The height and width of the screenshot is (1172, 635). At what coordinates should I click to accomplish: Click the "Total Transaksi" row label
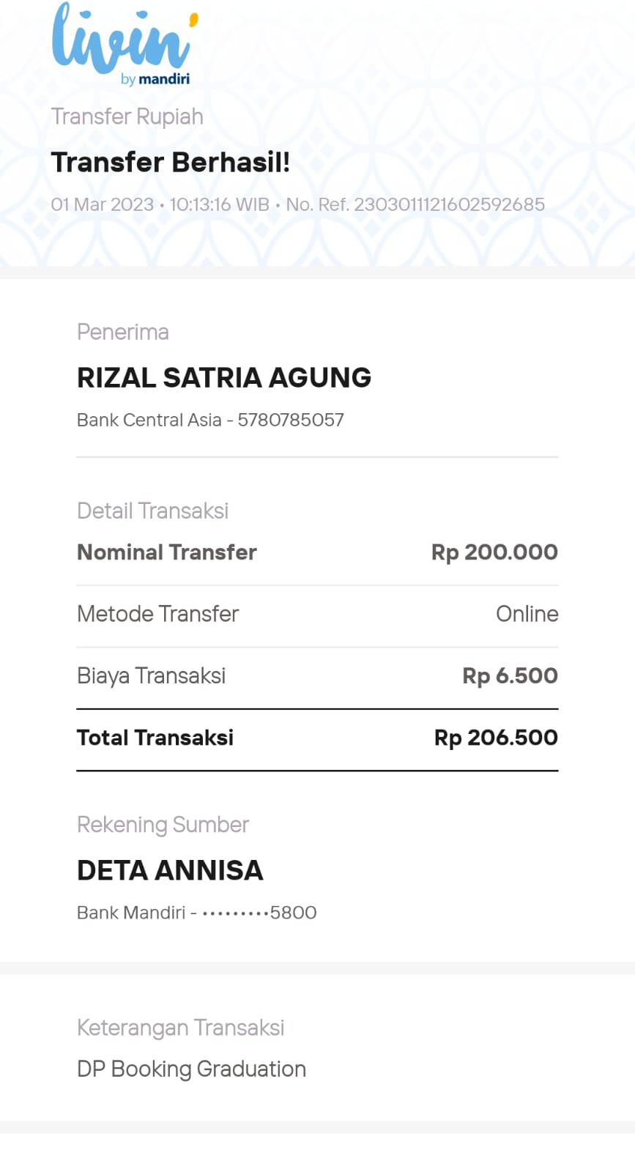tap(155, 738)
